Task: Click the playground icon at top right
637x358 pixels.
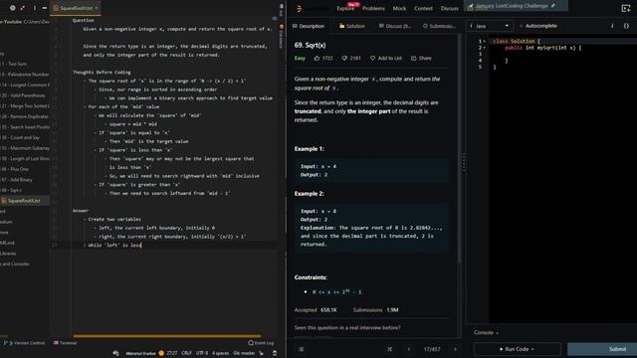Action: pos(626,8)
